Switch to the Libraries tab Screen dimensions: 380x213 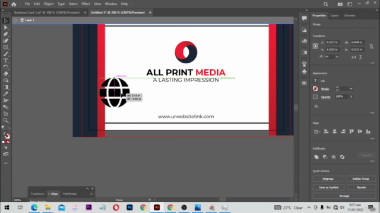pos(350,15)
